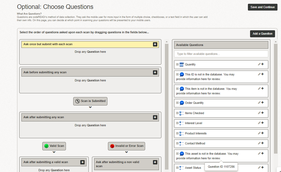
Task: Click the 'Ask after submitting any scan' header
Action: [x=90, y=117]
